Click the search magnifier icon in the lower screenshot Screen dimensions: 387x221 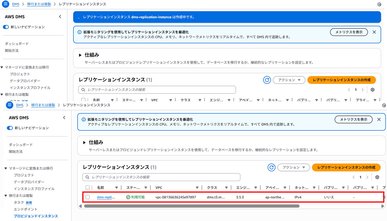(87, 177)
